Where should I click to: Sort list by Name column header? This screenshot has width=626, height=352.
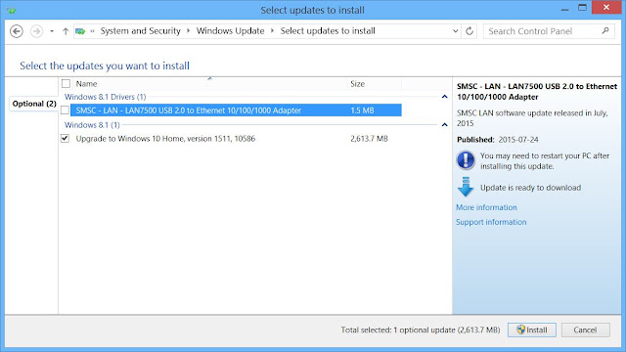pos(87,84)
